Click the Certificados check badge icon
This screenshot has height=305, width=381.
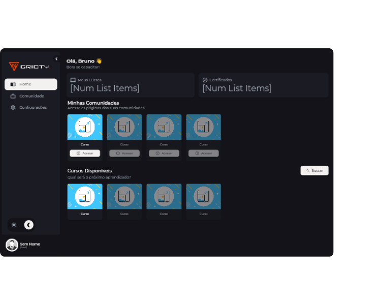[205, 80]
